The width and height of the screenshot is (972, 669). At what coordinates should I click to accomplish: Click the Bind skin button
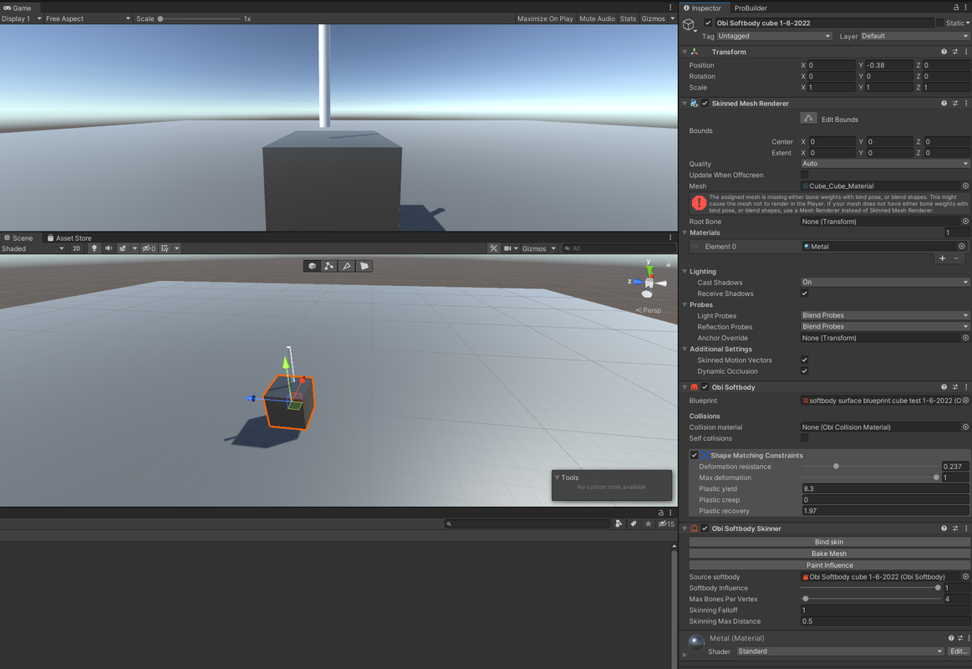click(829, 542)
